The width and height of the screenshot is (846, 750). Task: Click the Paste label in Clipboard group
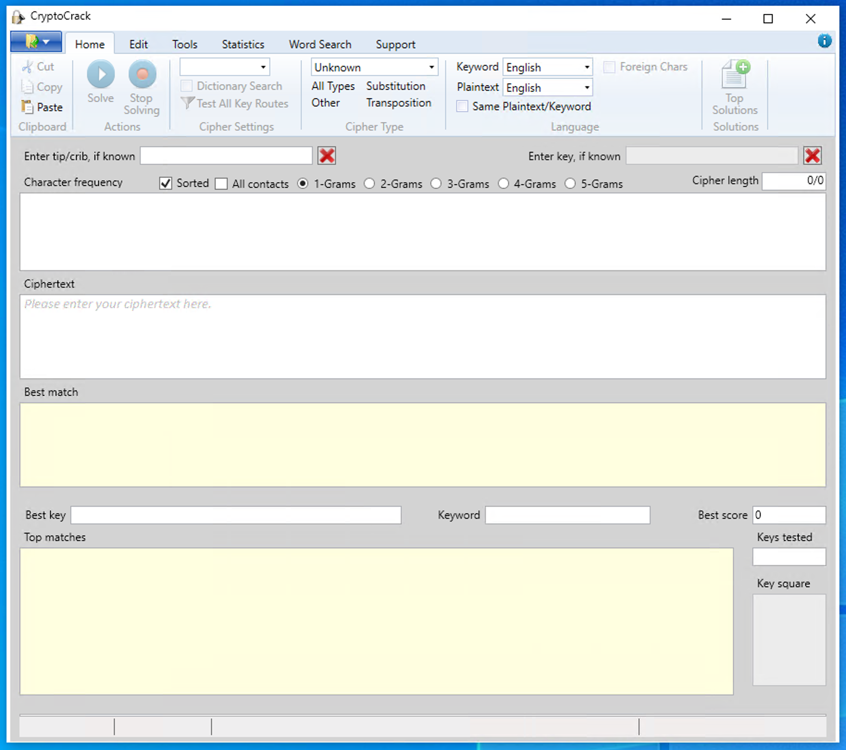coord(50,107)
